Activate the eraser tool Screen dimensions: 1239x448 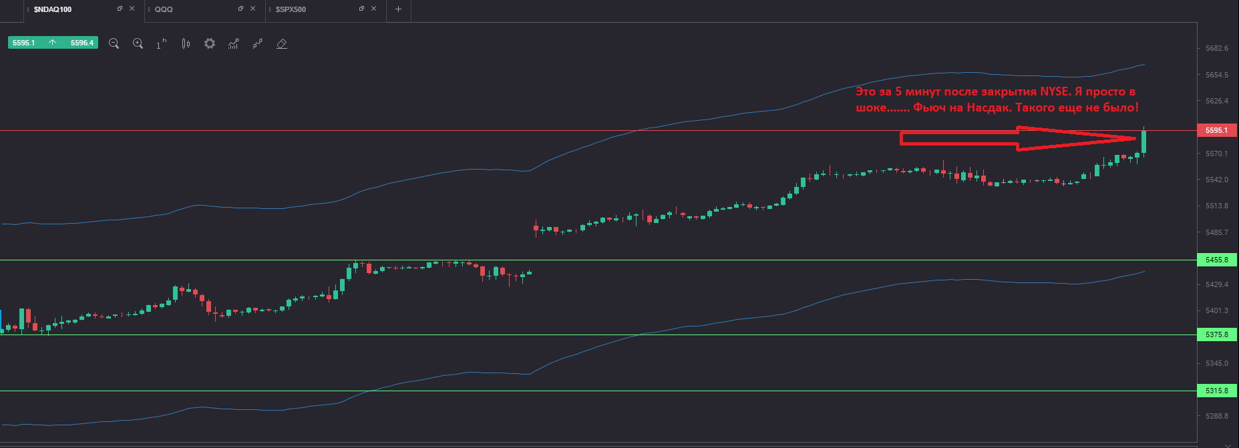282,43
